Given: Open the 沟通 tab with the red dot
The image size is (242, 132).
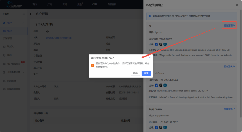Looking at the screenshot, I should (80, 5).
